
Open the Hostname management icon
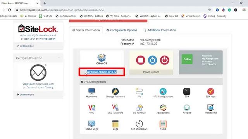(91, 91)
